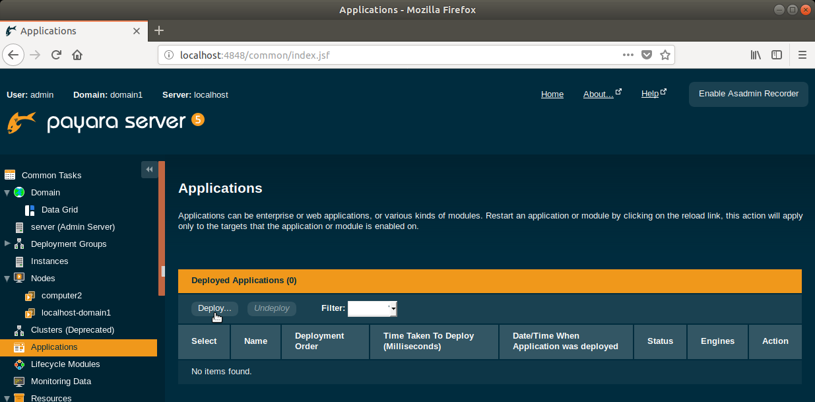Viewport: 815px width, 402px height.
Task: Click the Clusters (Deprecated) icon
Action: click(x=19, y=330)
